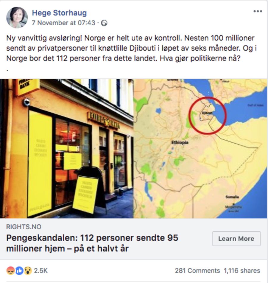Screen dimensions: 268x283
Task: Open Hege Storhaug's profile picture
Action: coord(17,18)
